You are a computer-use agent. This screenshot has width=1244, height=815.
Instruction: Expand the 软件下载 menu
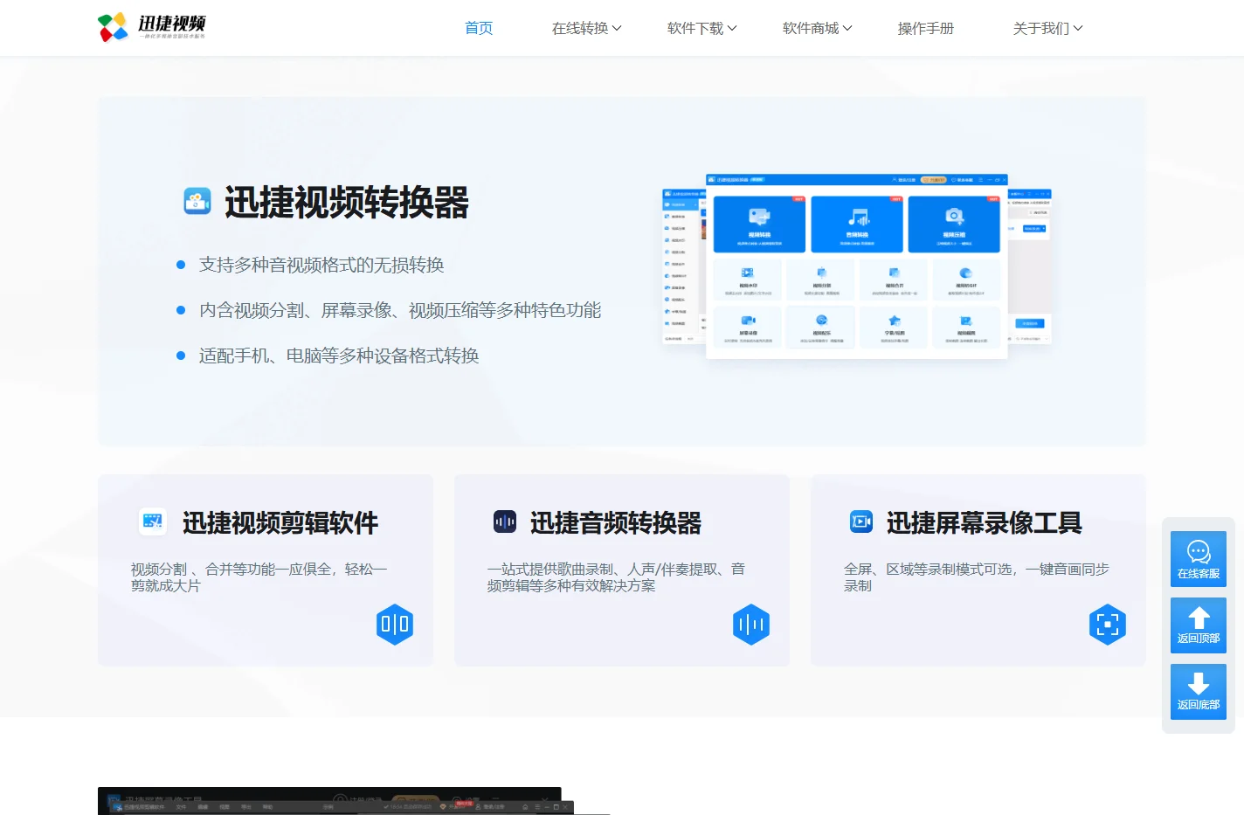(702, 28)
